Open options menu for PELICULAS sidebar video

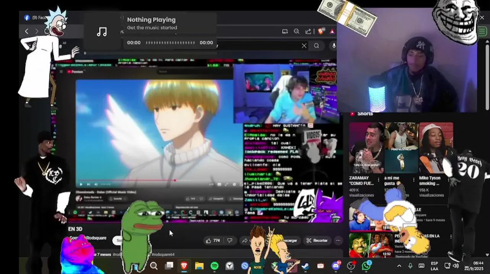click(451, 236)
